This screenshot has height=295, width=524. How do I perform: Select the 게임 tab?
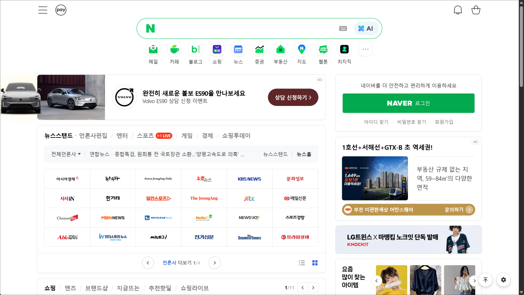click(187, 136)
